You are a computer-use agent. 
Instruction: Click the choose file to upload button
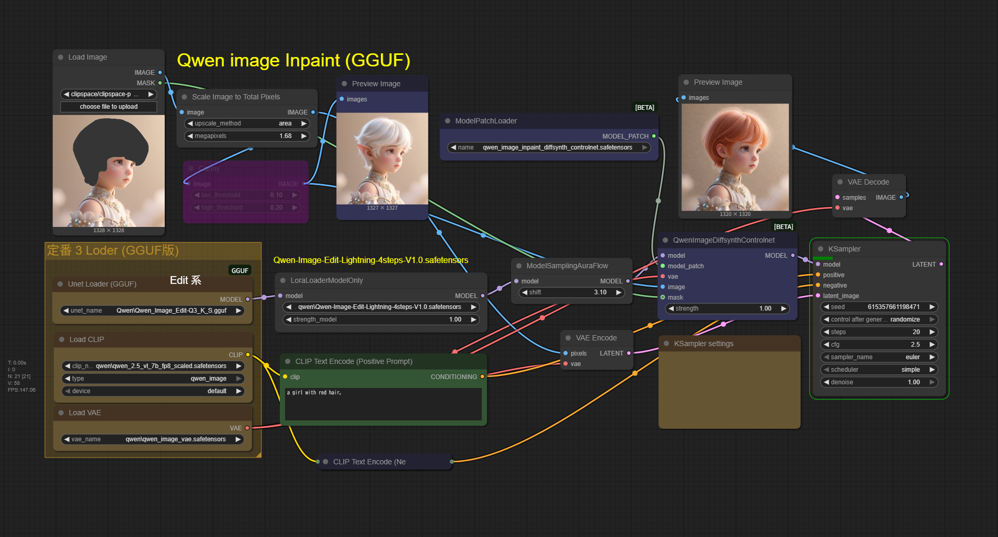pos(109,107)
